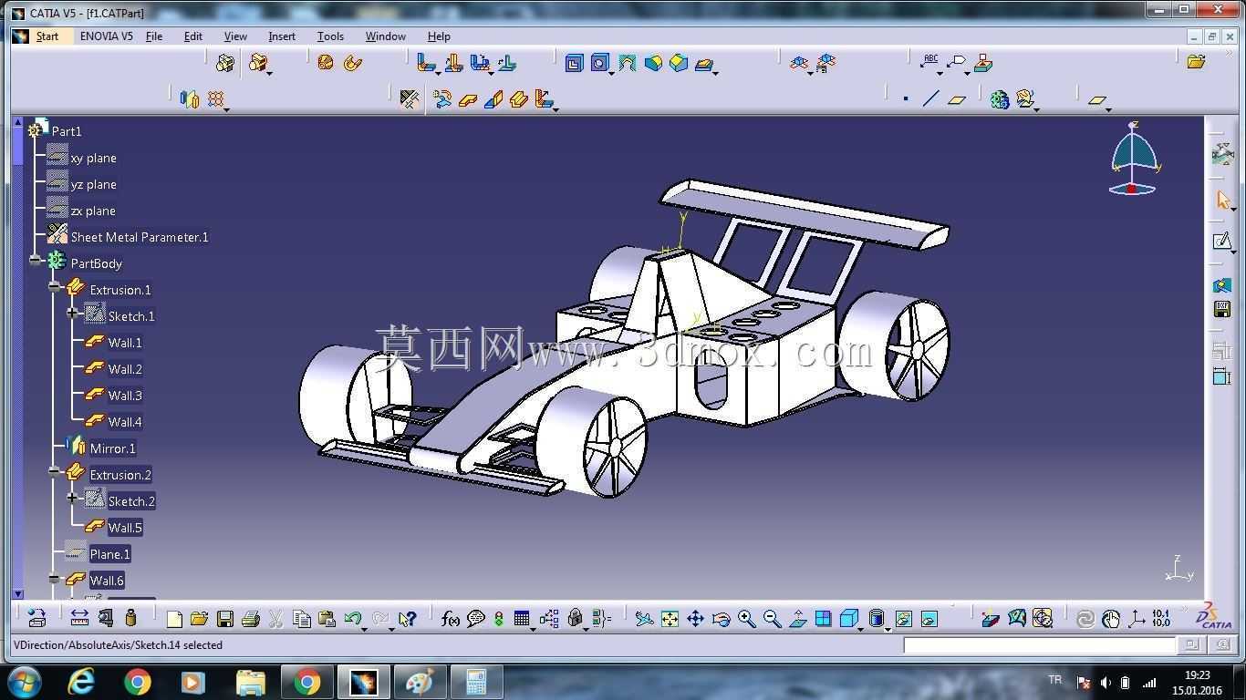Click the Save as DXF icon
Viewport: 1246px width, 700px height.
click(1222, 309)
